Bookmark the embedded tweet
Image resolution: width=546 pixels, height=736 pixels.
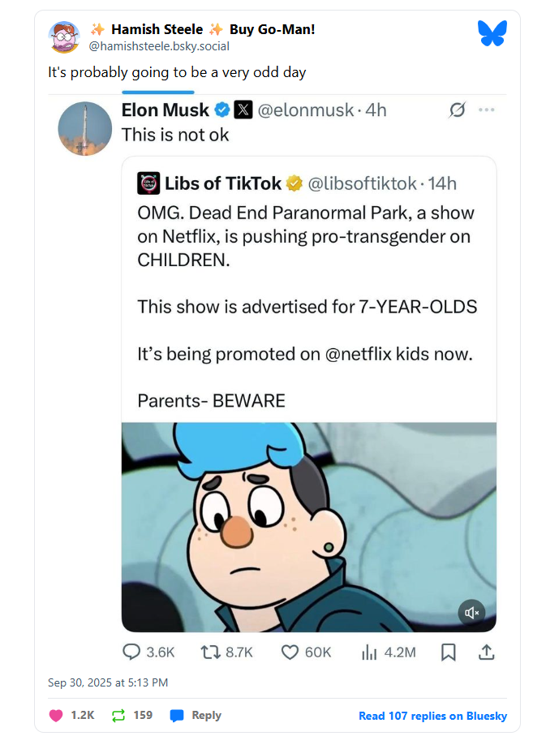(x=448, y=652)
